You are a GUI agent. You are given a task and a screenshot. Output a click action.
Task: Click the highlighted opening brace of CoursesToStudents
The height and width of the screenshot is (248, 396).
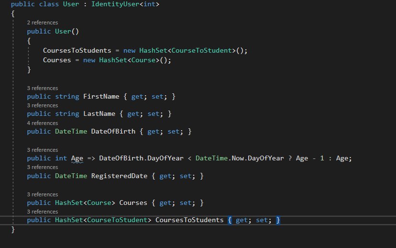coord(230,220)
